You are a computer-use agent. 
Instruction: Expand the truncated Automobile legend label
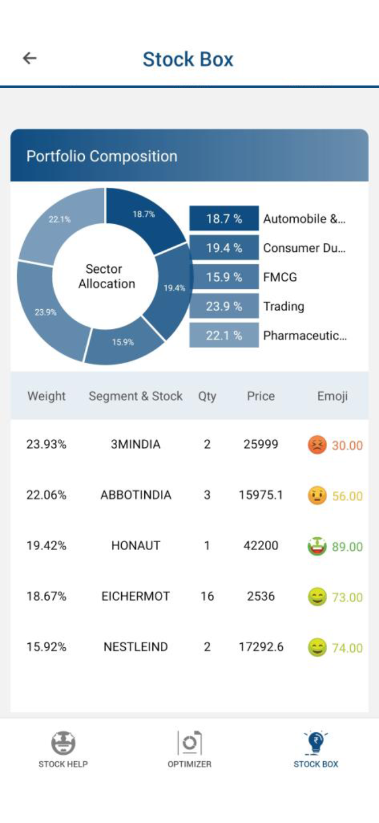(304, 219)
